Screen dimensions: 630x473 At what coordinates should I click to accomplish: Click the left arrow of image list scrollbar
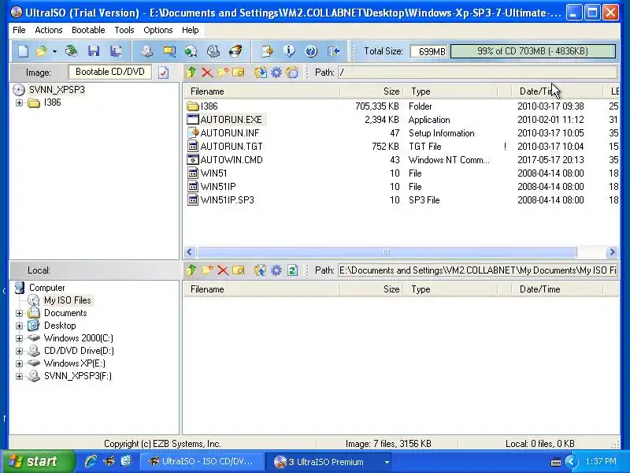click(190, 252)
